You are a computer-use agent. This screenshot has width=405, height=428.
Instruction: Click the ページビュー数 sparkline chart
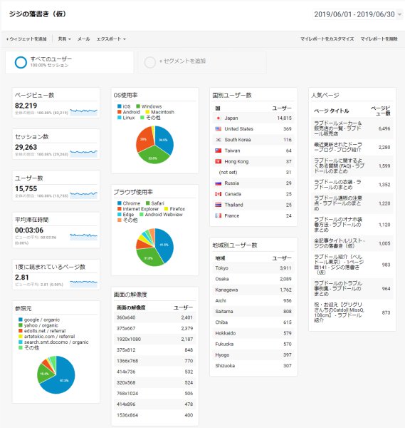pyautogui.click(x=83, y=111)
